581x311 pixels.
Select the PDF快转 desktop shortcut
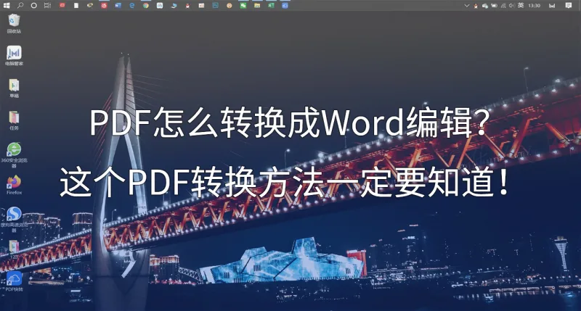pos(14,281)
